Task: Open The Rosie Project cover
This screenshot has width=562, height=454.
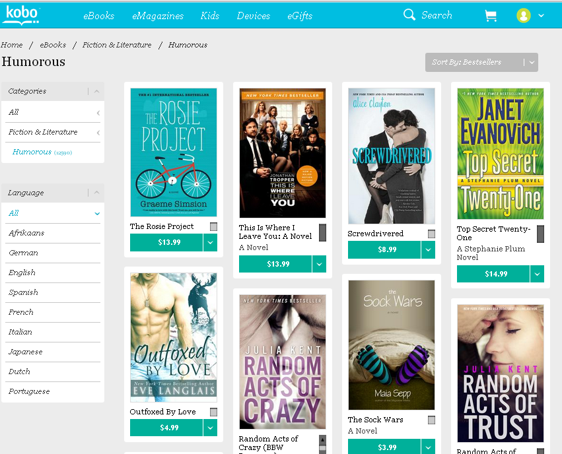Action: (x=174, y=152)
